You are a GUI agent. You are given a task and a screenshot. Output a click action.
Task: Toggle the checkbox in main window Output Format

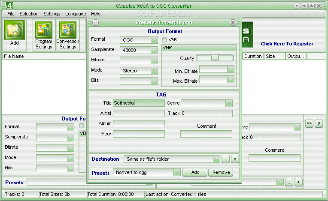(82, 126)
